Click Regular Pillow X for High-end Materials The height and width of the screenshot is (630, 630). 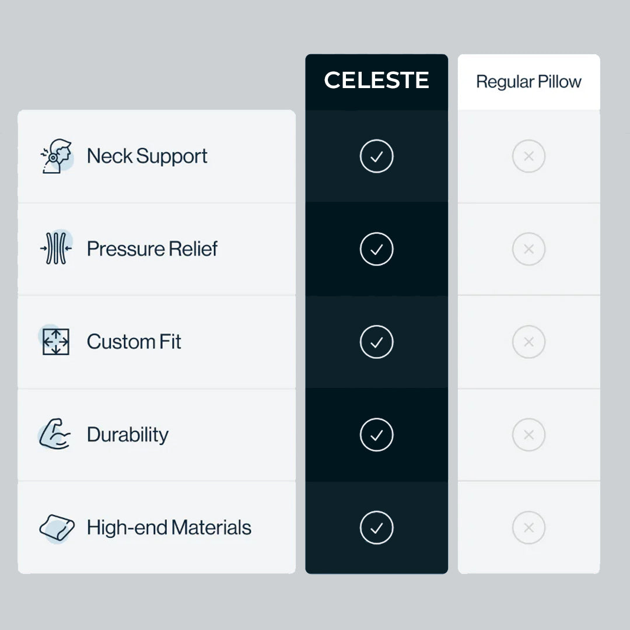[x=528, y=527]
